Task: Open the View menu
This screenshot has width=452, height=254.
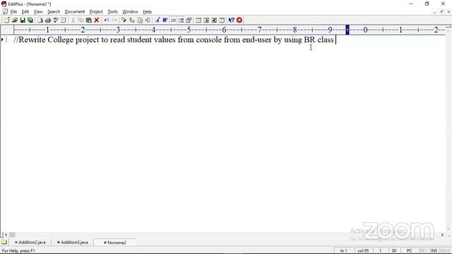Action: coord(38,12)
